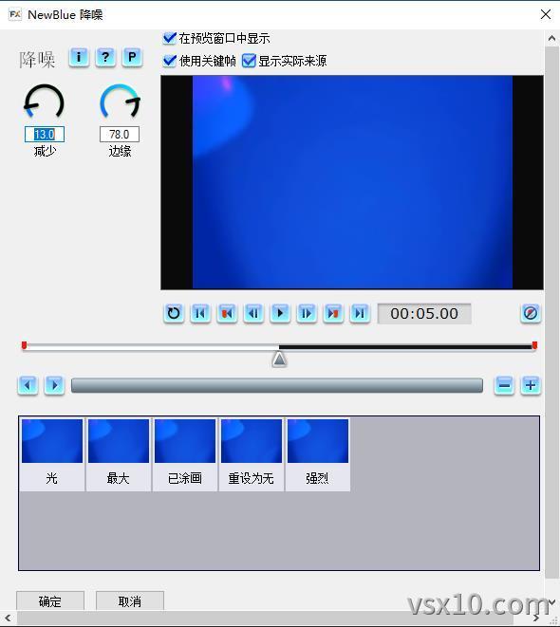The width and height of the screenshot is (560, 627).
Task: Jump to the end of clip
Action: (x=360, y=313)
